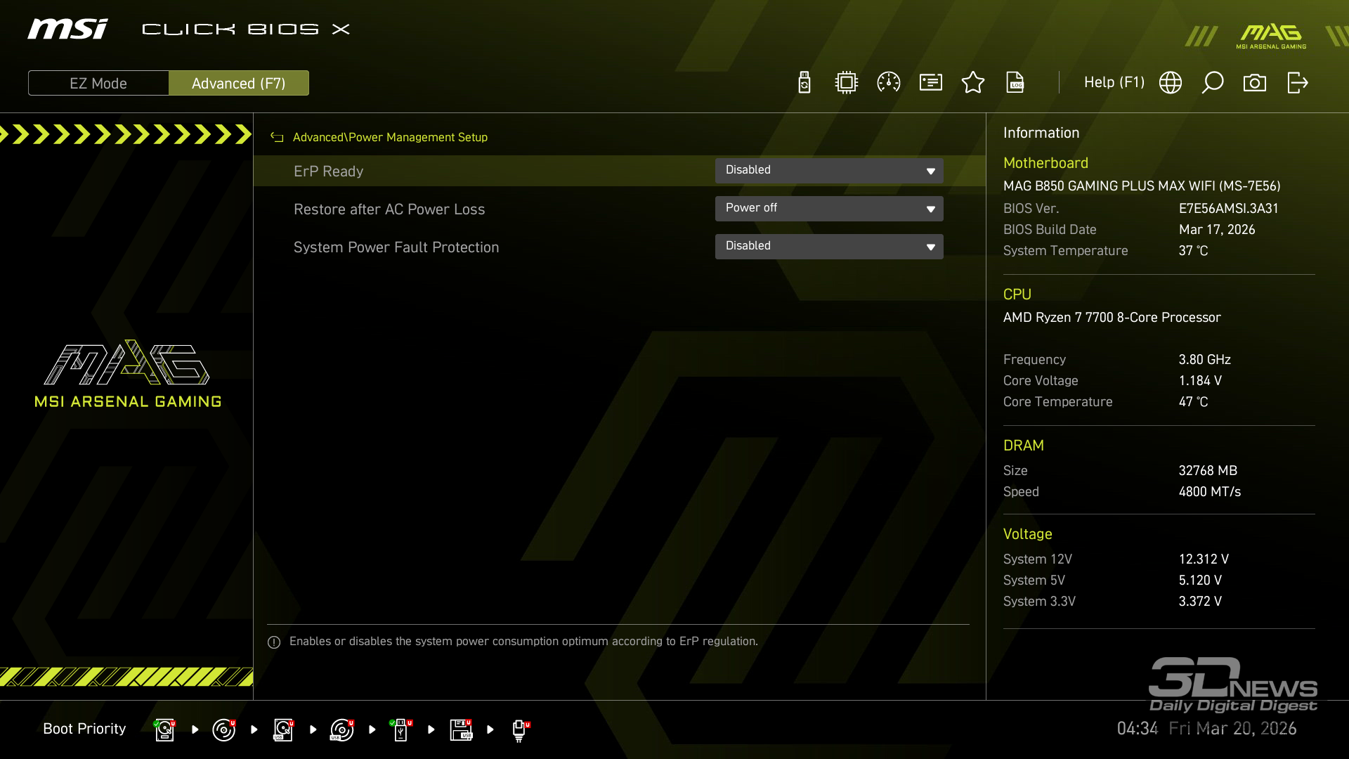
Task: Open the LOG file icon
Action: 1015,83
